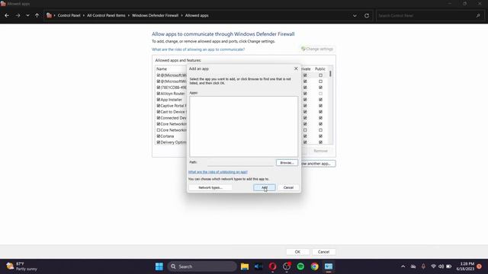The width and height of the screenshot is (488, 274).
Task: Toggle the Captive Portal checkbox
Action: click(x=159, y=106)
